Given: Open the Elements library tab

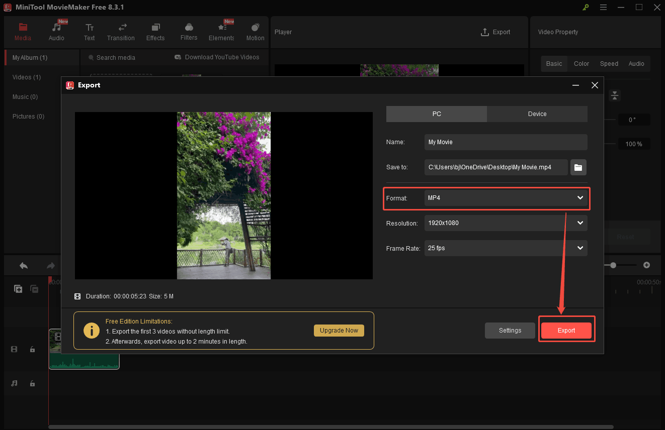Looking at the screenshot, I should click(x=221, y=32).
